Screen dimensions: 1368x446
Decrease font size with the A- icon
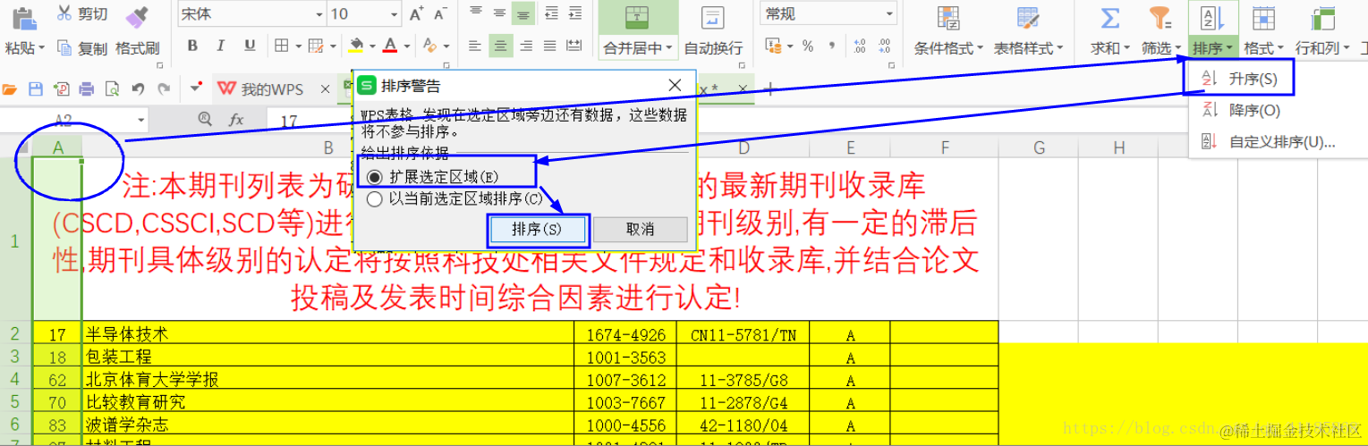[439, 13]
